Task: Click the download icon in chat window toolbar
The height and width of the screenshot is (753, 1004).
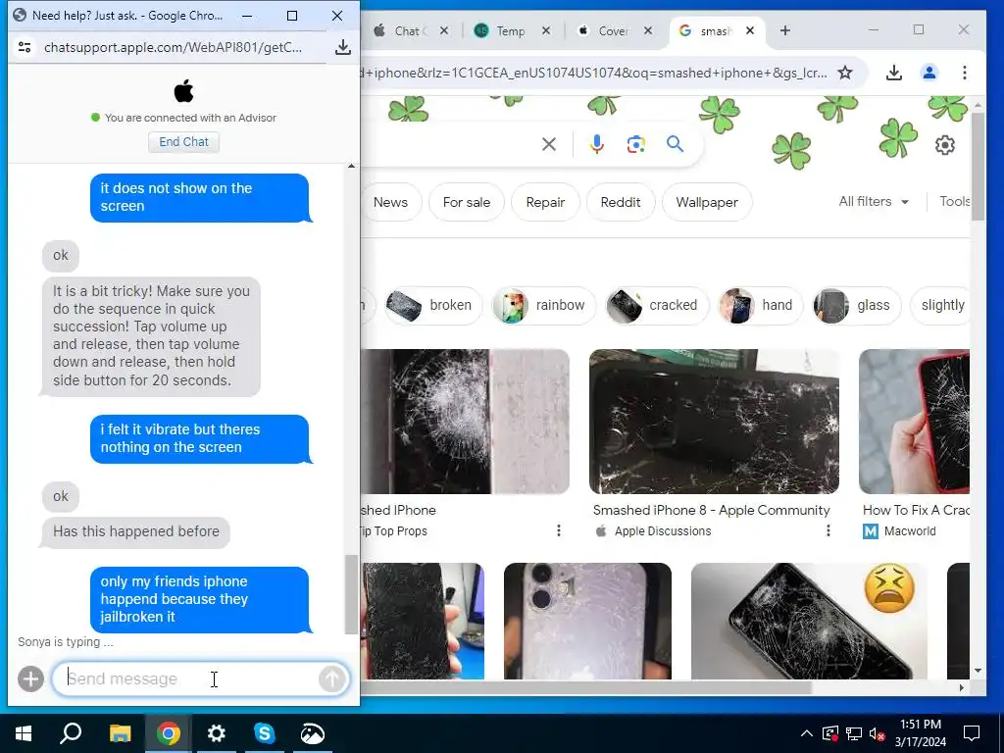Action: click(342, 47)
